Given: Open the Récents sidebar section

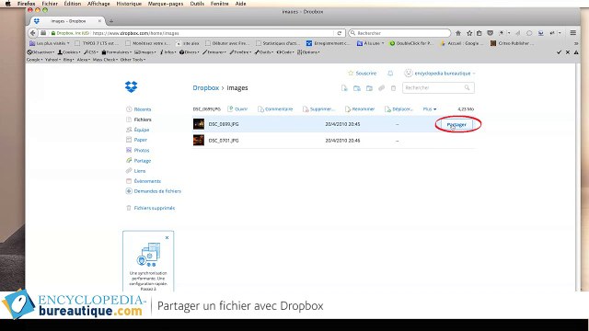Looking at the screenshot, I should coord(143,109).
